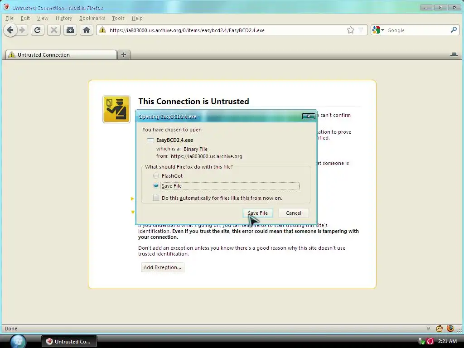Click the Save File button
The width and height of the screenshot is (464, 348).
click(x=257, y=213)
